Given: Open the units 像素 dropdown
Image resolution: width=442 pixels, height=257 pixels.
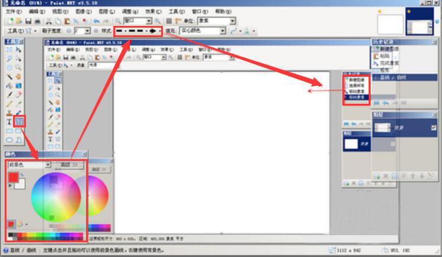Looking at the screenshot, I should point(217,21).
